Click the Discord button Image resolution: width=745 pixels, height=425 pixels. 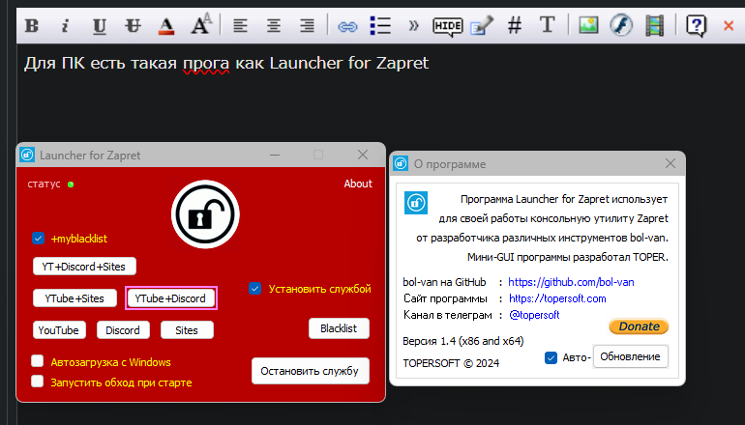click(123, 330)
